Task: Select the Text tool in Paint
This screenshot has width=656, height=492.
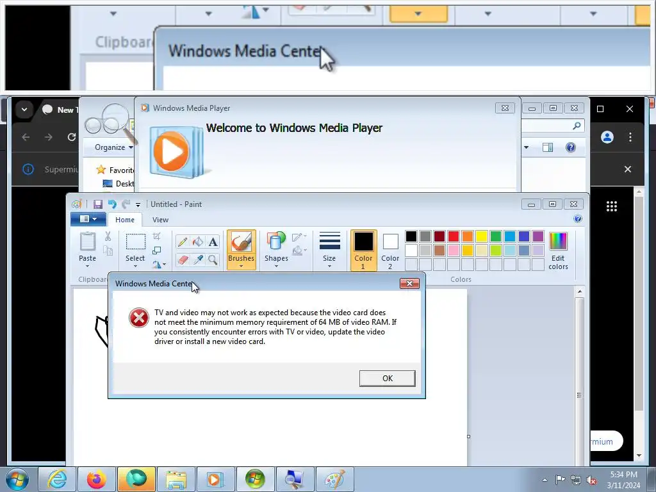Action: coord(213,242)
